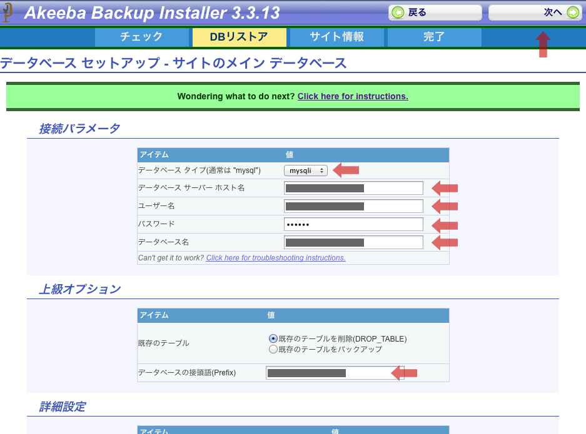Click the Akeeba logo icon in header
This screenshot has height=434, width=586.
click(x=8, y=12)
